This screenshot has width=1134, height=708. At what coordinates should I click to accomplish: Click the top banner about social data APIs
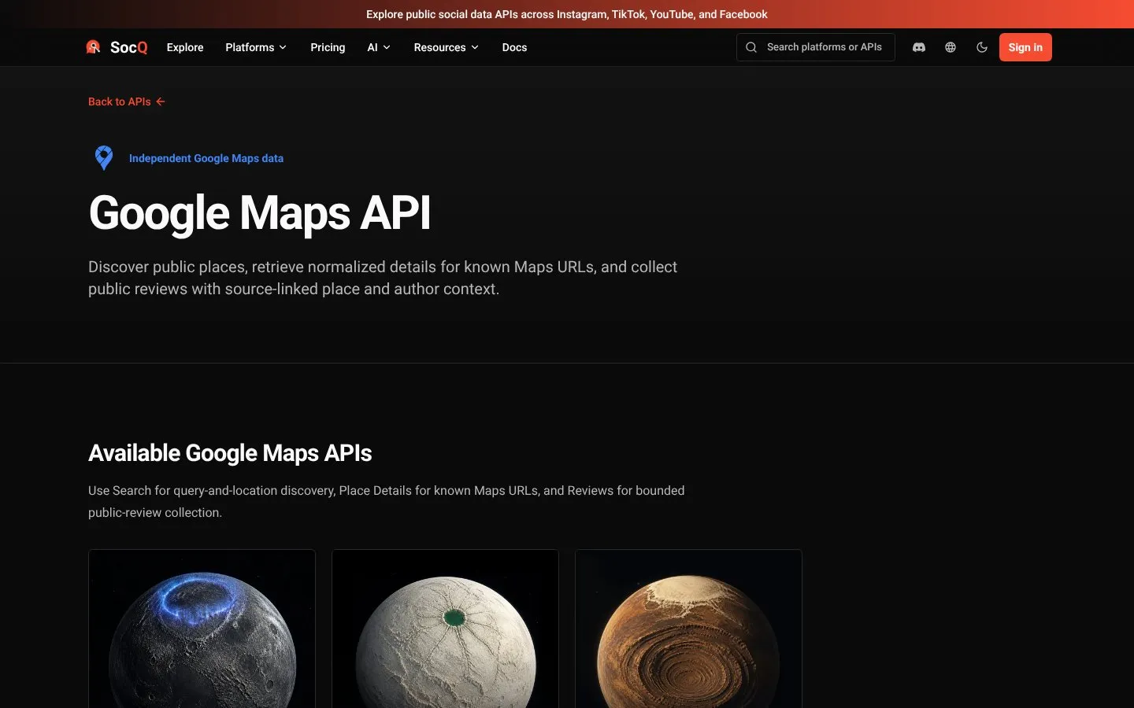(x=567, y=14)
